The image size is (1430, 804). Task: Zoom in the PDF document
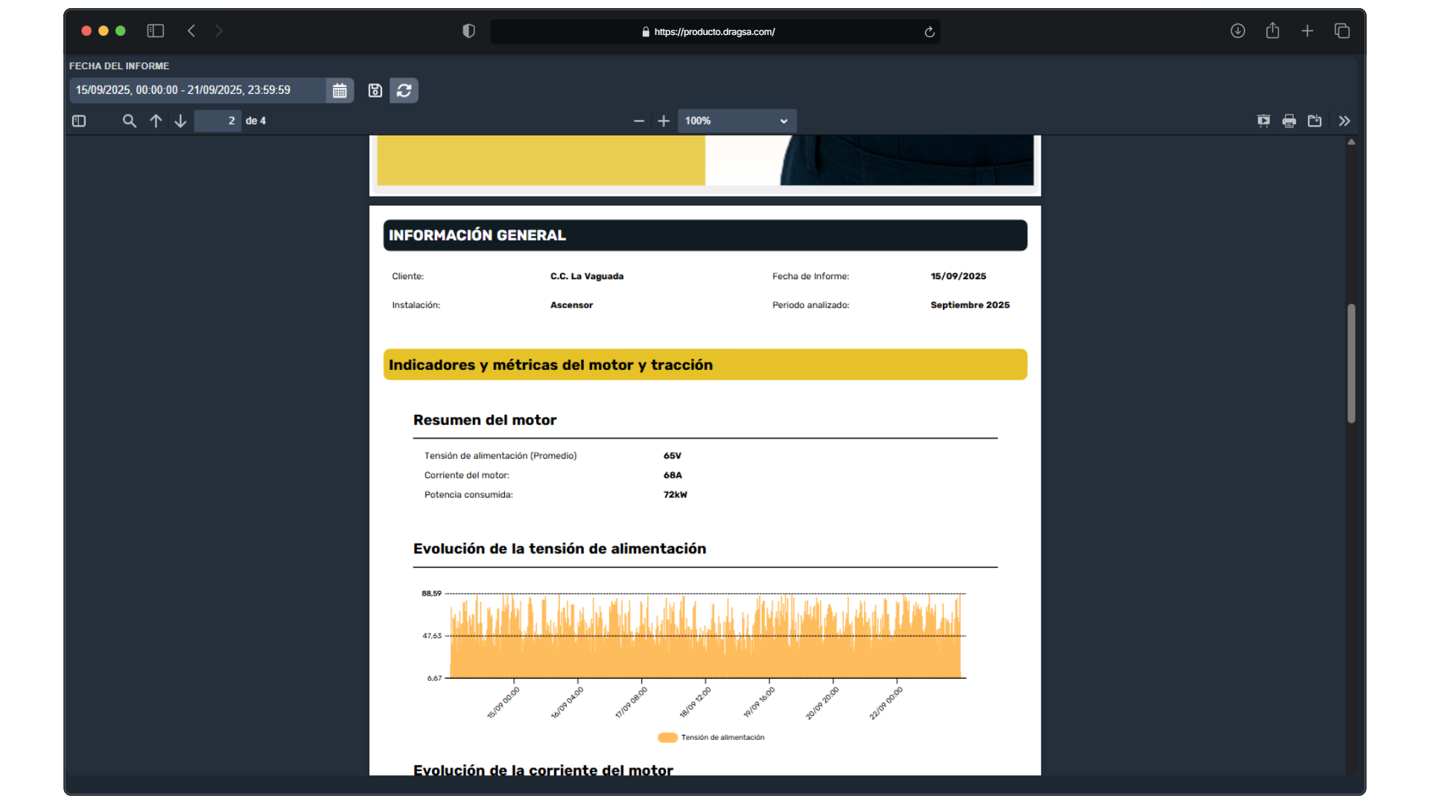coord(664,121)
